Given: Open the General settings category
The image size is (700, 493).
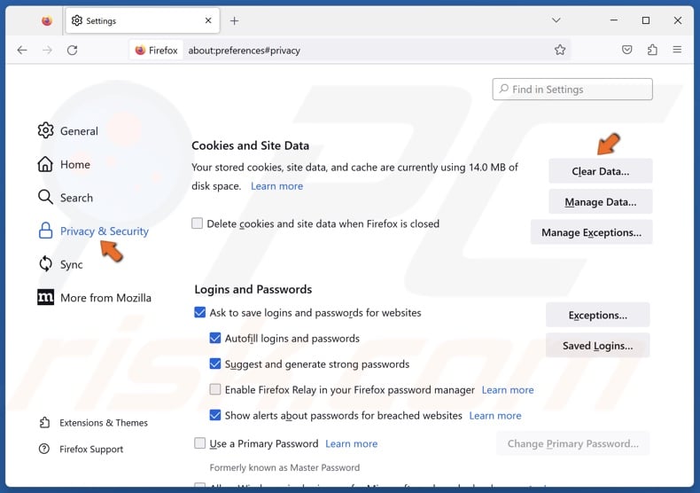Looking at the screenshot, I should (x=68, y=131).
